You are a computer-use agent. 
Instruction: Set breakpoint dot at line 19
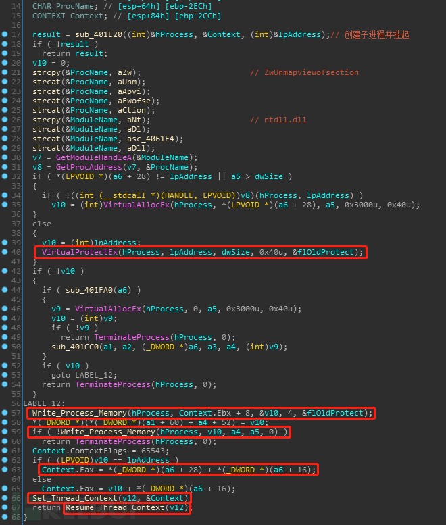(x=5, y=53)
